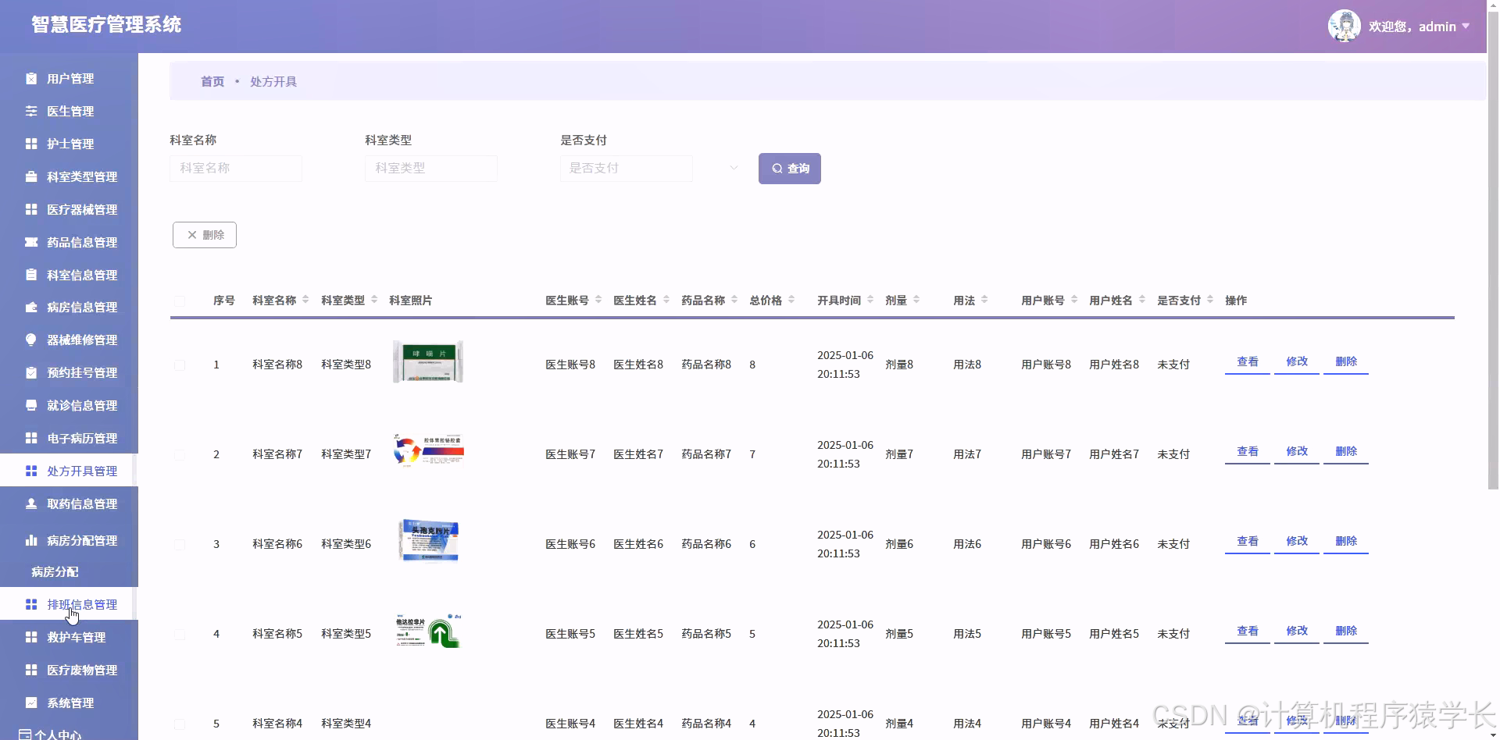Image resolution: width=1500 pixels, height=740 pixels.
Task: Click the 取药信息管理 person icon
Action: point(31,503)
